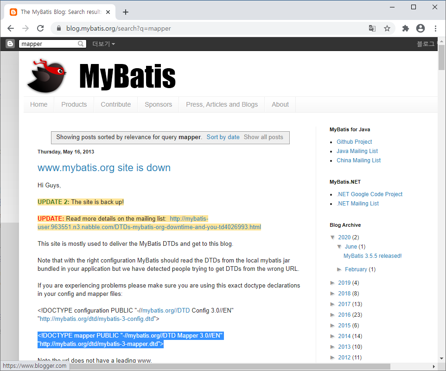Open the nabble mailing list URL link
This screenshot has height=371, width=446.
pyautogui.click(x=149, y=227)
